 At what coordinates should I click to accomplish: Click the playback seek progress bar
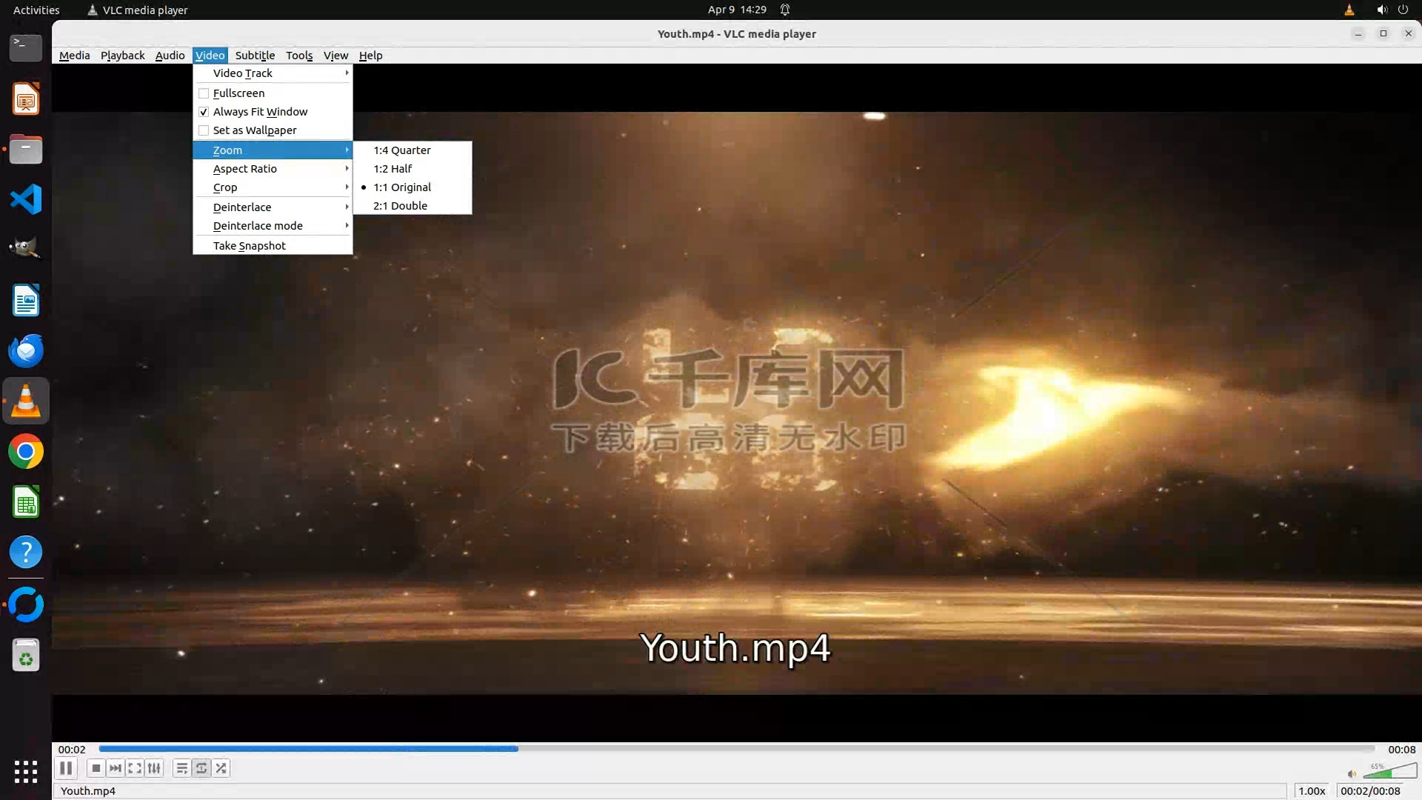[x=736, y=749]
